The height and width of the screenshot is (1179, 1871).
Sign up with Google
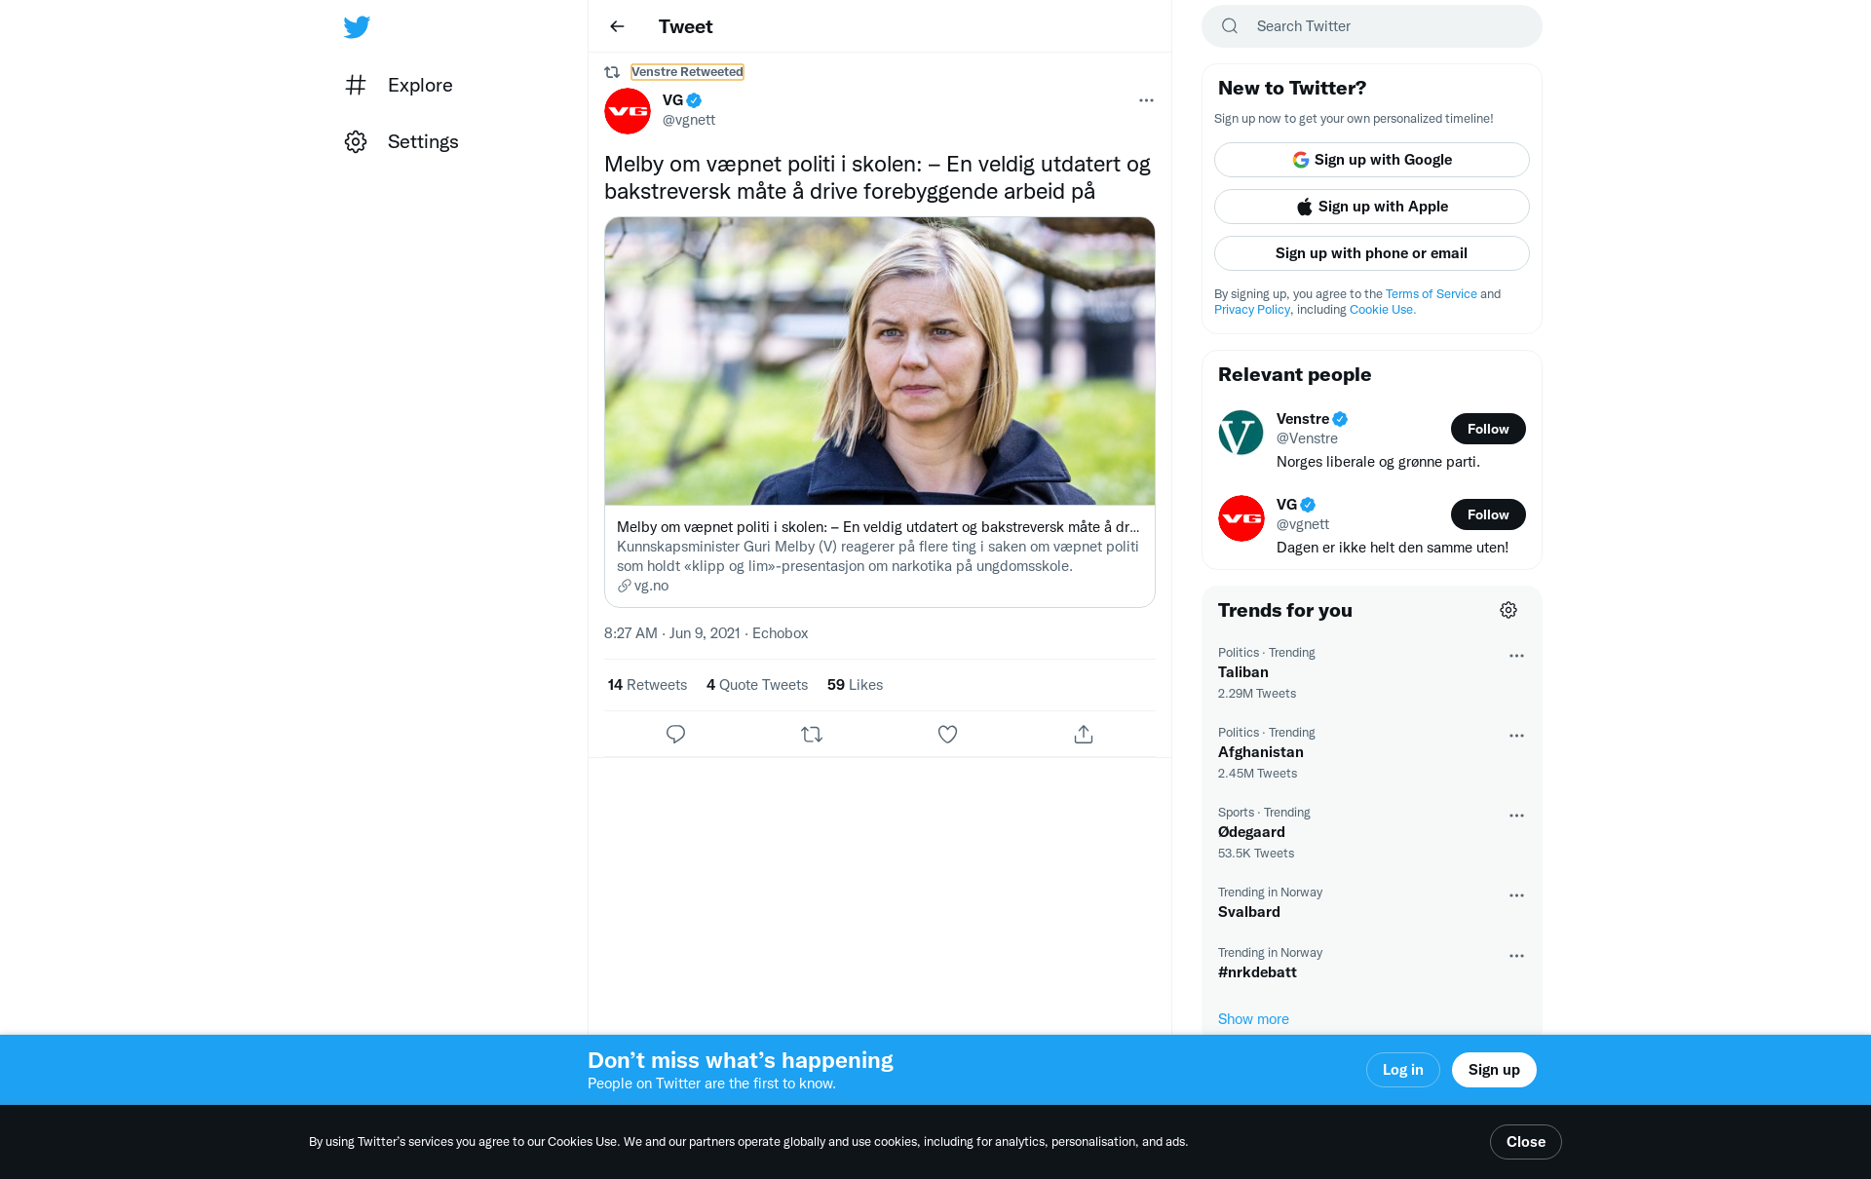1372,160
